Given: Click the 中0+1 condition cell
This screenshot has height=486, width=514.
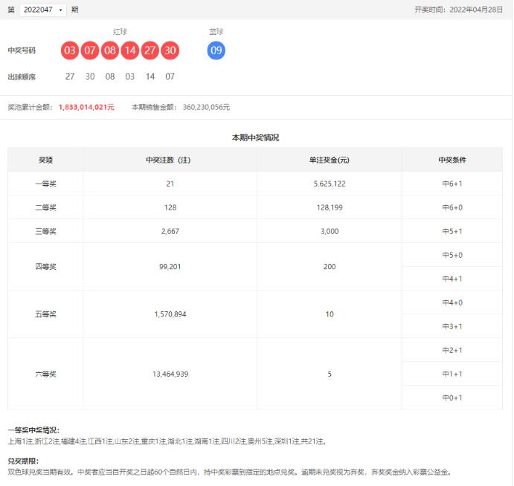Looking at the screenshot, I should point(452,398).
